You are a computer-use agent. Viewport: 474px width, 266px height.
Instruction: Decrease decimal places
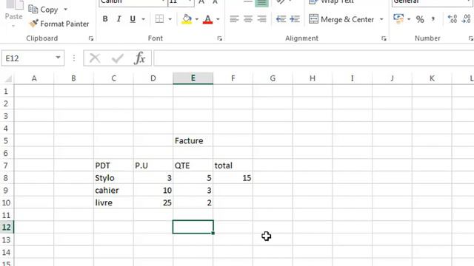[x=466, y=19]
